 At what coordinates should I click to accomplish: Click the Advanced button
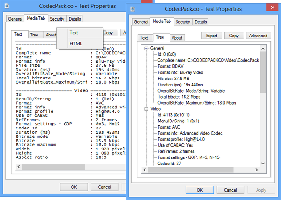(x=258, y=36)
